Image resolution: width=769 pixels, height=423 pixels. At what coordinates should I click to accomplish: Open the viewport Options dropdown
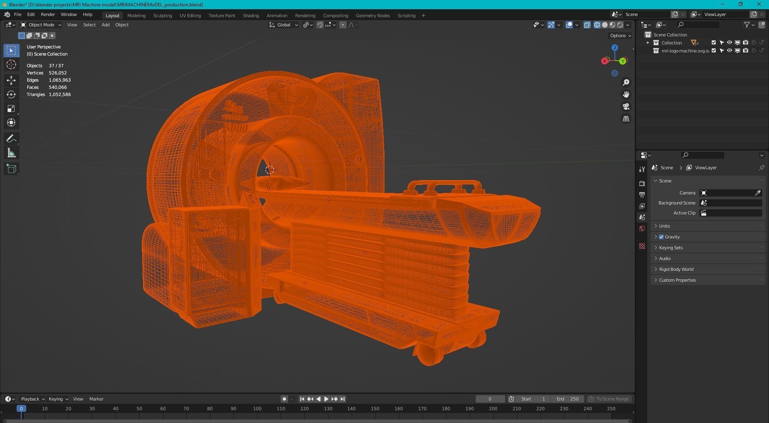click(x=620, y=36)
